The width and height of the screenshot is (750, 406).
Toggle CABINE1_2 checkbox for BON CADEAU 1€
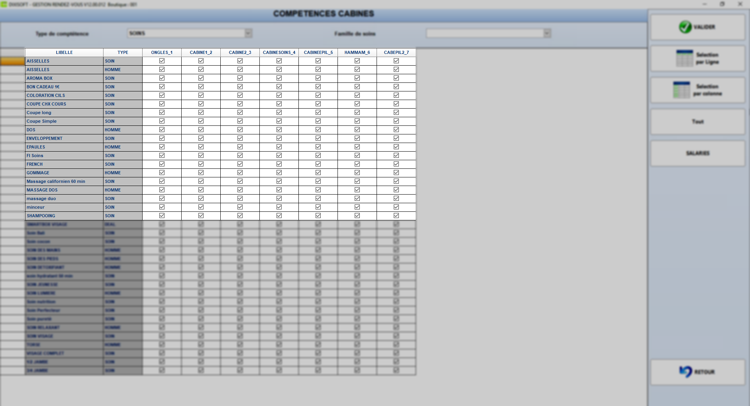tap(201, 87)
